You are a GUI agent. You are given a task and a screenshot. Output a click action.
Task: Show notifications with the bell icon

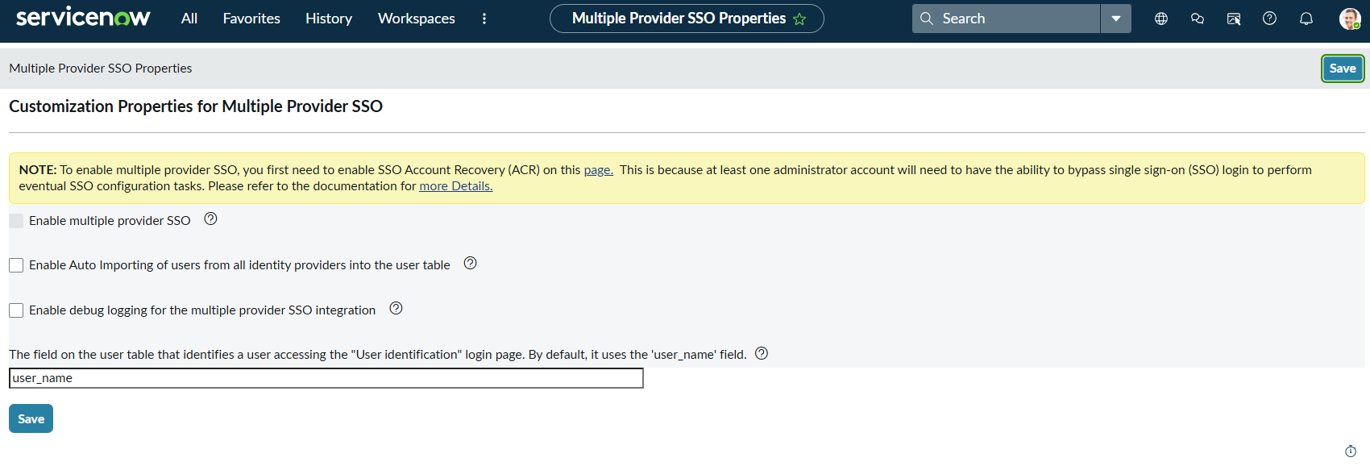[x=1306, y=19]
